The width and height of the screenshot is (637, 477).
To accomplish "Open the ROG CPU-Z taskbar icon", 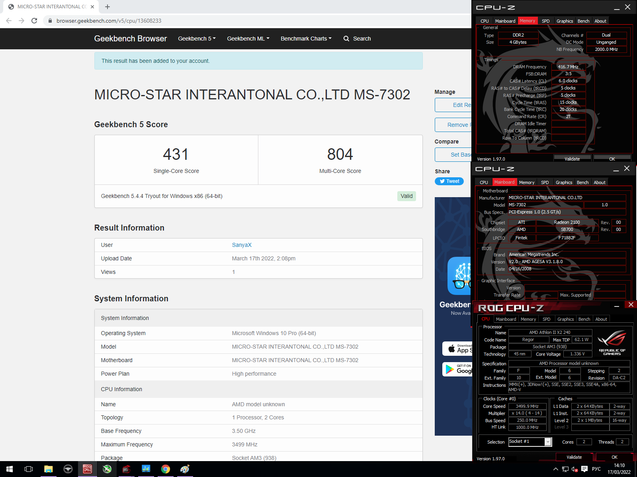I will pos(88,469).
